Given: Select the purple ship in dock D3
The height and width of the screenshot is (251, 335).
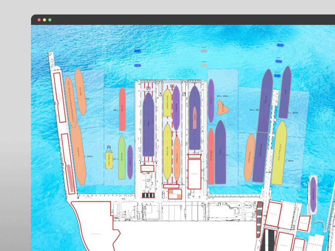Looking at the screenshot, I should pyautogui.click(x=148, y=124).
